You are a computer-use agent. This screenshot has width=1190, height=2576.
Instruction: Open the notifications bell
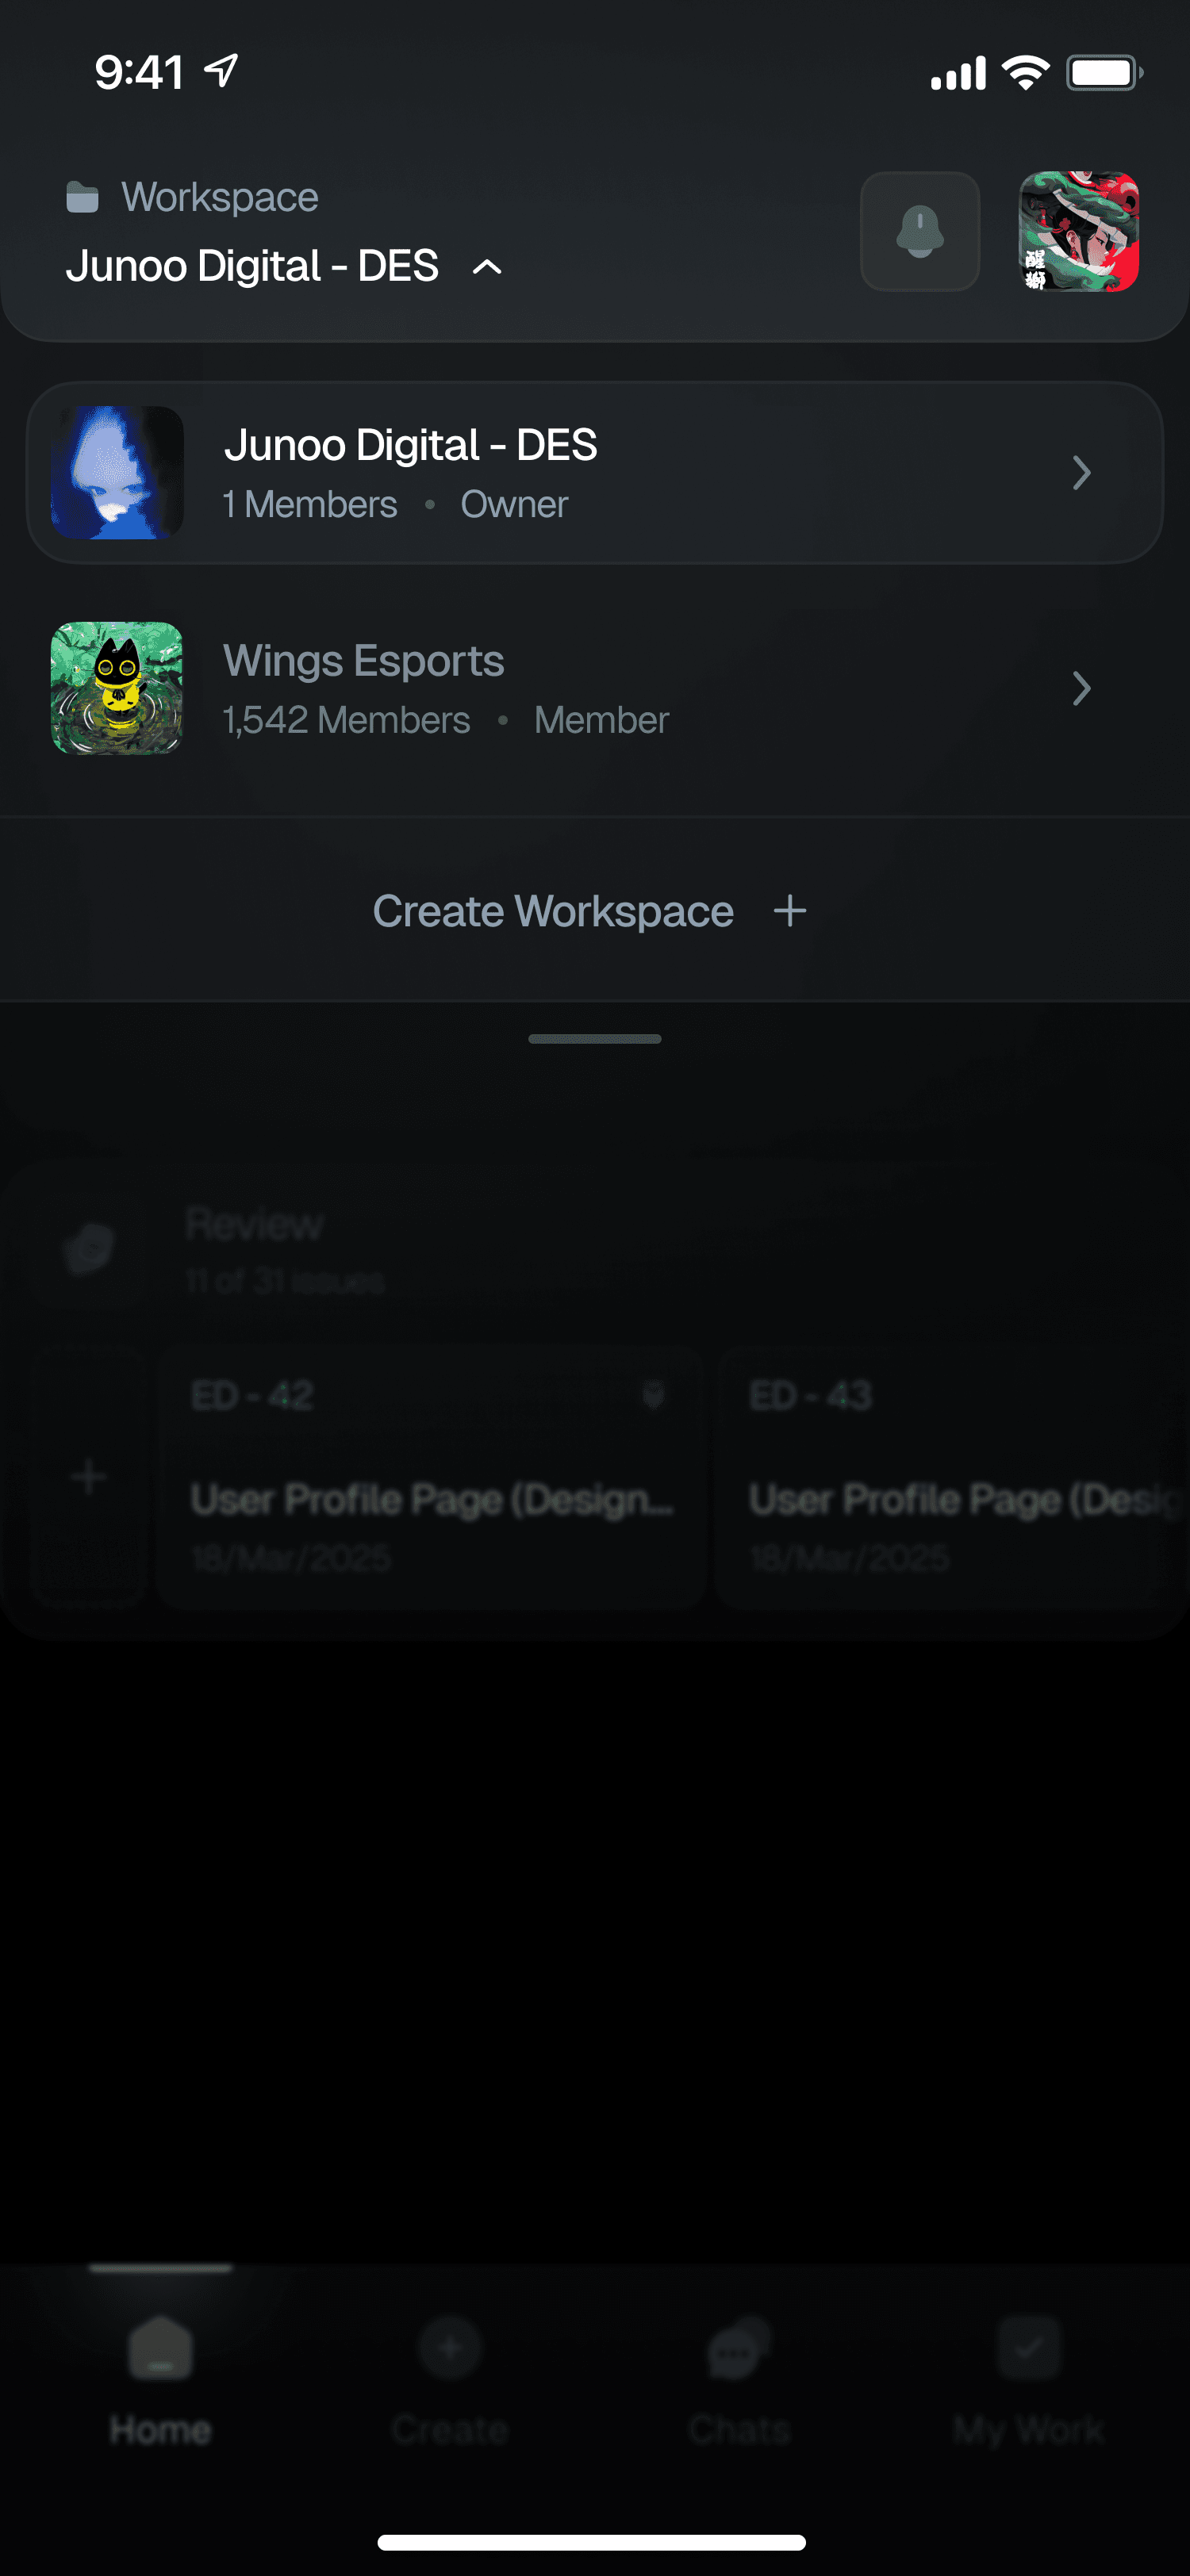919,231
